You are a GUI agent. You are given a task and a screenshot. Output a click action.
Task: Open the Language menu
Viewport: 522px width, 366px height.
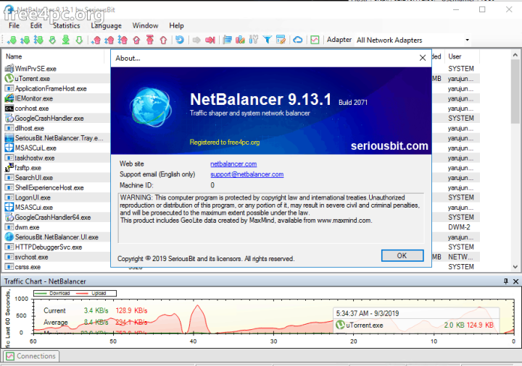pyautogui.click(x=106, y=25)
